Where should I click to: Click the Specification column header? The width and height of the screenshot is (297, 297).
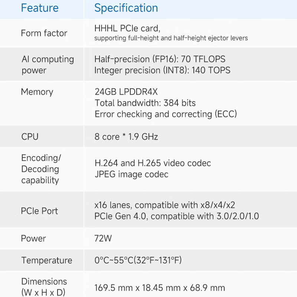pos(126,8)
